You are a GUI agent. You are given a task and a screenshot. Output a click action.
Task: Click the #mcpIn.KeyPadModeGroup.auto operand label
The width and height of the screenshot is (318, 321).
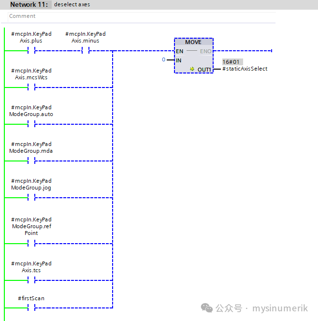coord(31,111)
